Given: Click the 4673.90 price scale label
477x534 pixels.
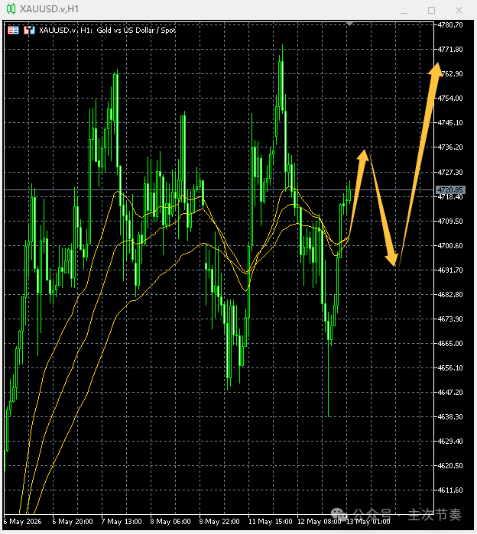Looking at the screenshot, I should 450,319.
